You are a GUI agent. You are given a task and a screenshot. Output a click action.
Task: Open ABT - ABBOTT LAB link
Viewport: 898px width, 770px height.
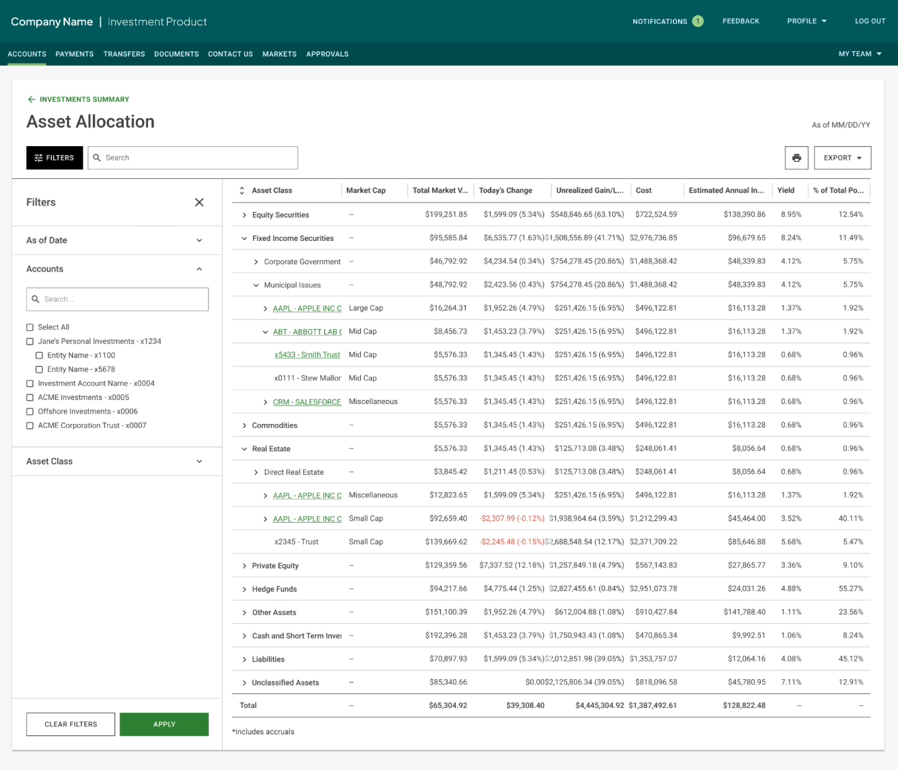point(307,332)
